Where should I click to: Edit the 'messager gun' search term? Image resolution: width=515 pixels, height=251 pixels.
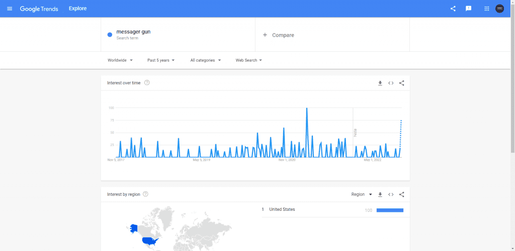tap(133, 32)
